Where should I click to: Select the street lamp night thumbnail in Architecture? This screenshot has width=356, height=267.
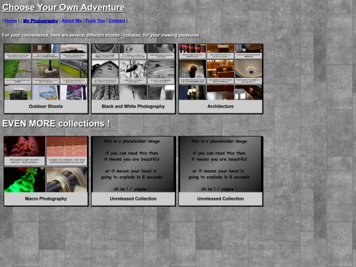(x=193, y=92)
